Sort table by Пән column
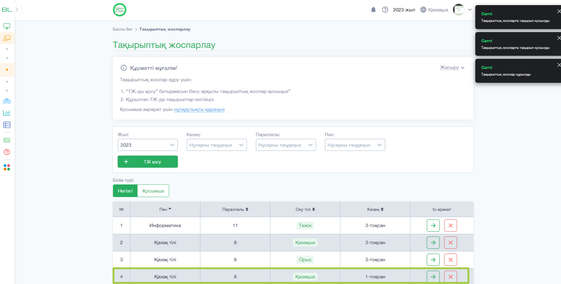This screenshot has height=284, width=561. click(165, 209)
